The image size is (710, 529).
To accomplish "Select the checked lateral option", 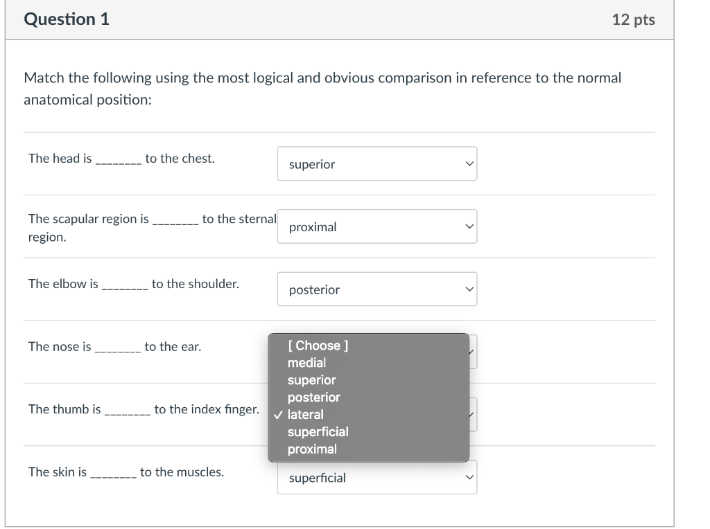I will point(306,414).
